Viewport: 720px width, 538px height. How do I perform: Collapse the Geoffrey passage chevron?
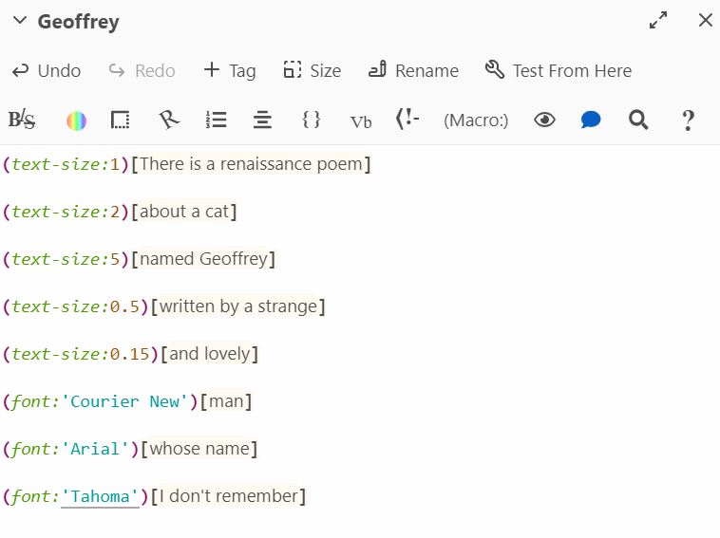coord(20,21)
